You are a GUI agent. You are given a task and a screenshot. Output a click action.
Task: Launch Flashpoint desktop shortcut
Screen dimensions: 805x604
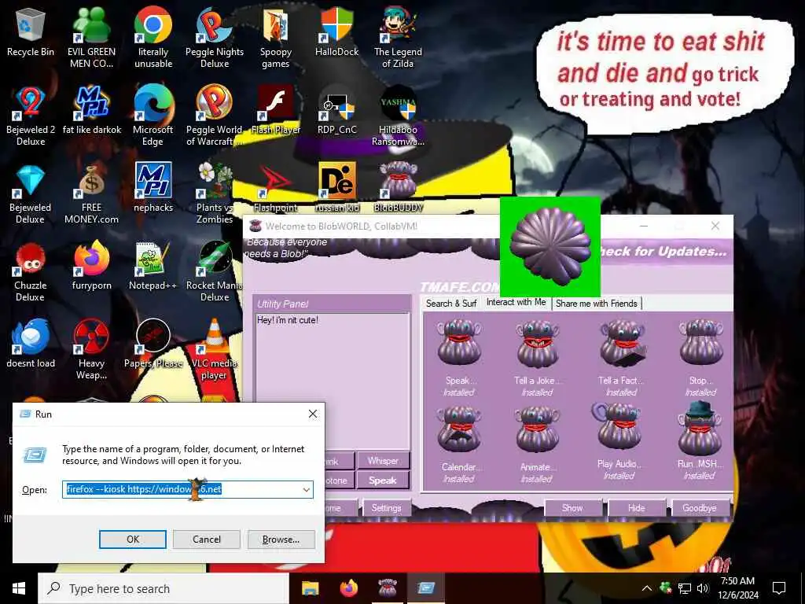276,188
